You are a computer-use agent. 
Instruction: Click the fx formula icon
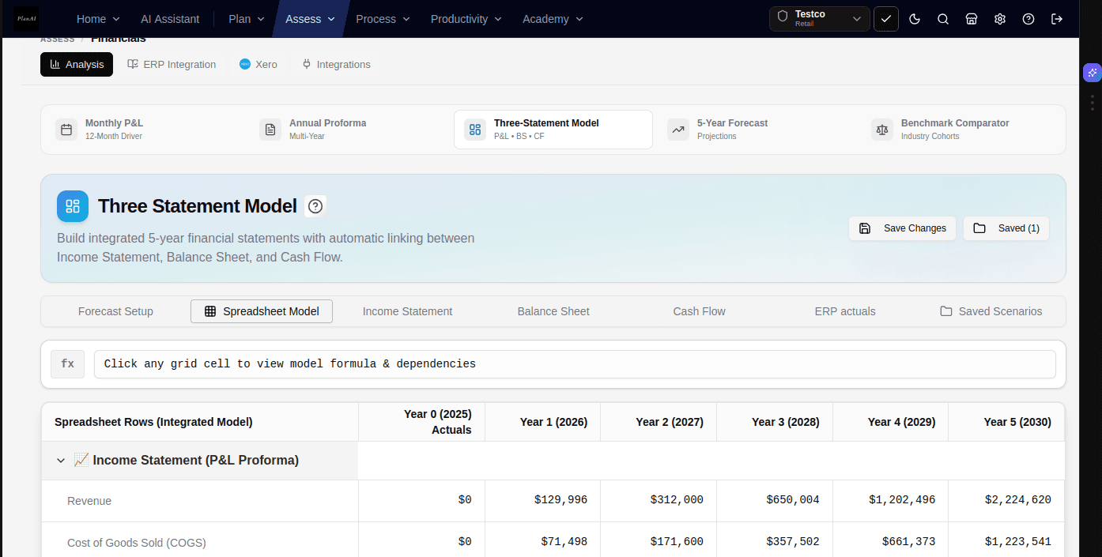[x=67, y=364]
